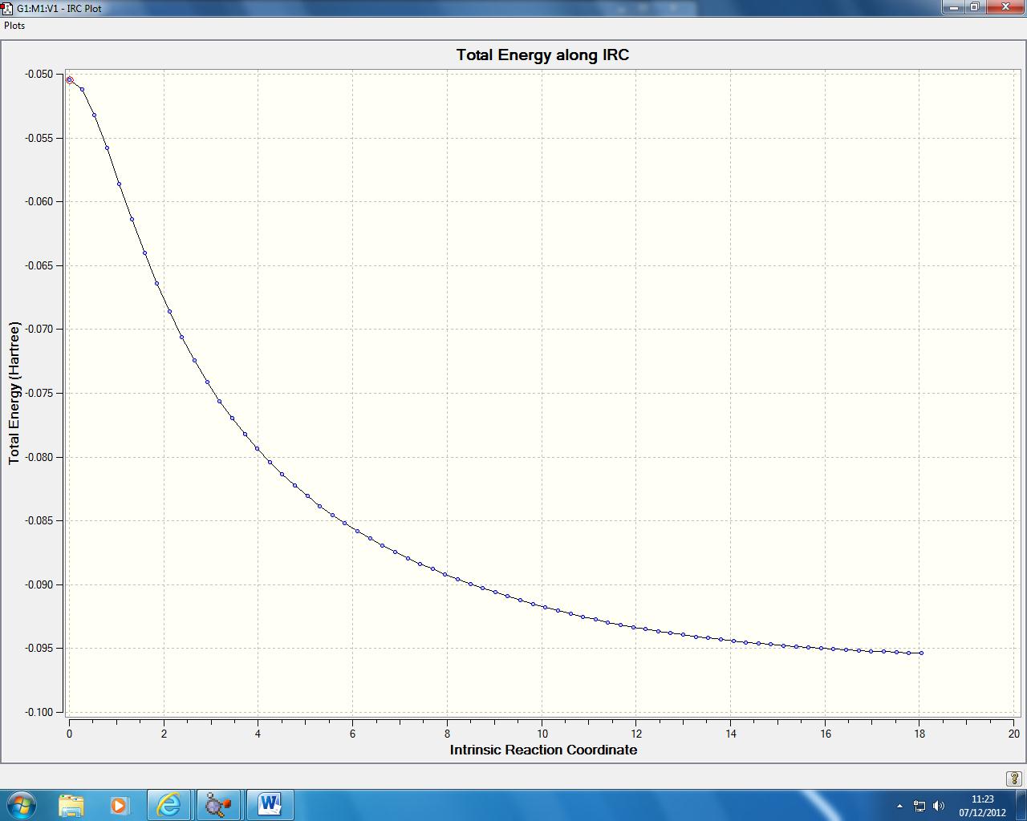Click the y-axis tick label "-0.070"
1027x821 pixels.
(39, 330)
